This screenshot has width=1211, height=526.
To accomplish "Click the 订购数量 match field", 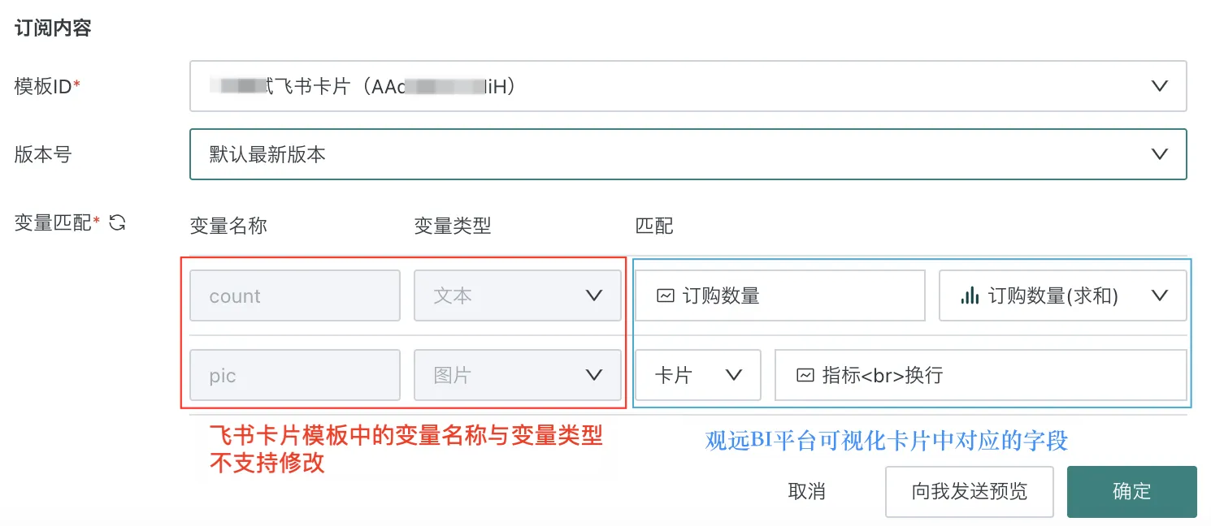I will point(780,296).
